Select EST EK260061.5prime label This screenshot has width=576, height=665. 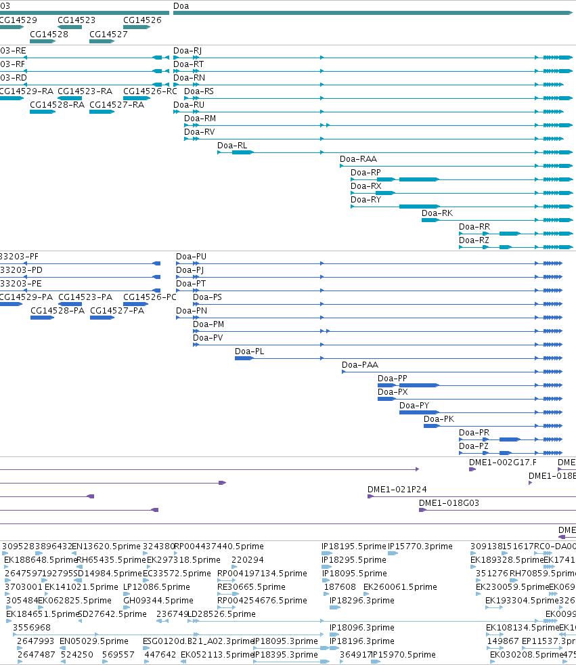pos(400,588)
